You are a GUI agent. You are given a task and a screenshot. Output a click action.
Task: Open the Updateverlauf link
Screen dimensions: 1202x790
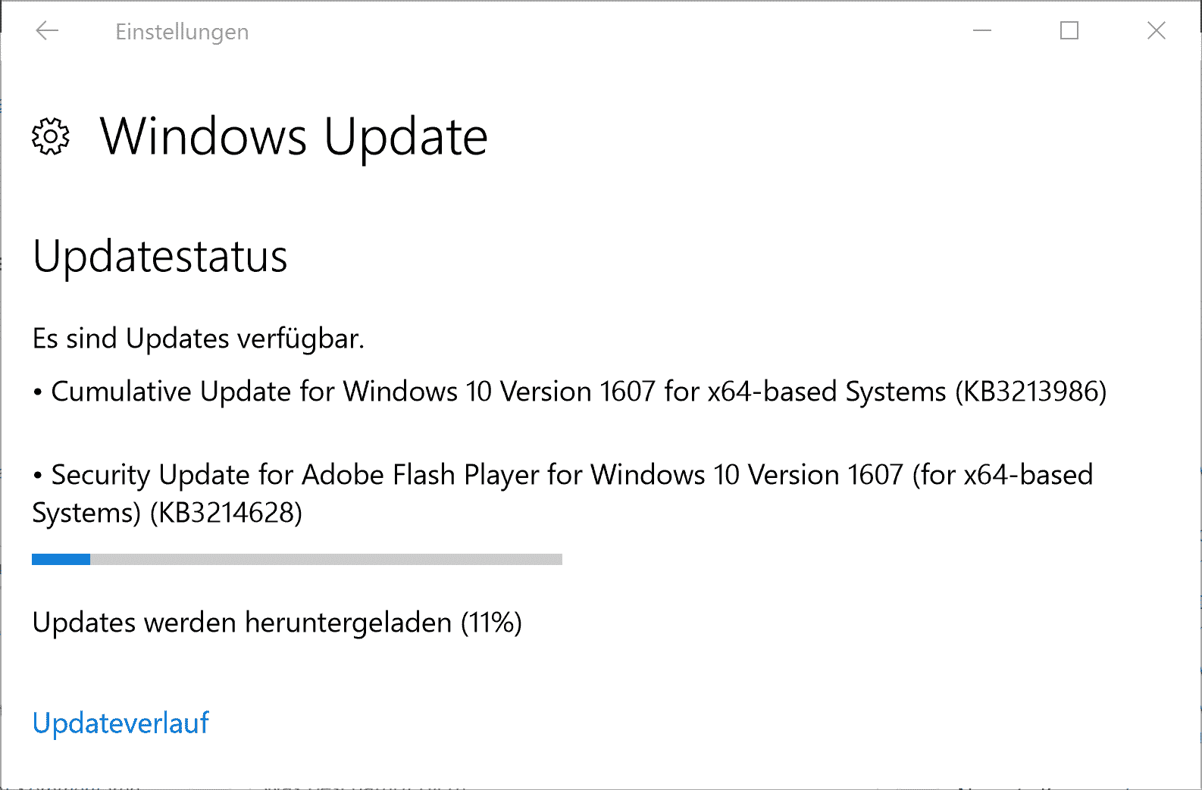[x=121, y=723]
